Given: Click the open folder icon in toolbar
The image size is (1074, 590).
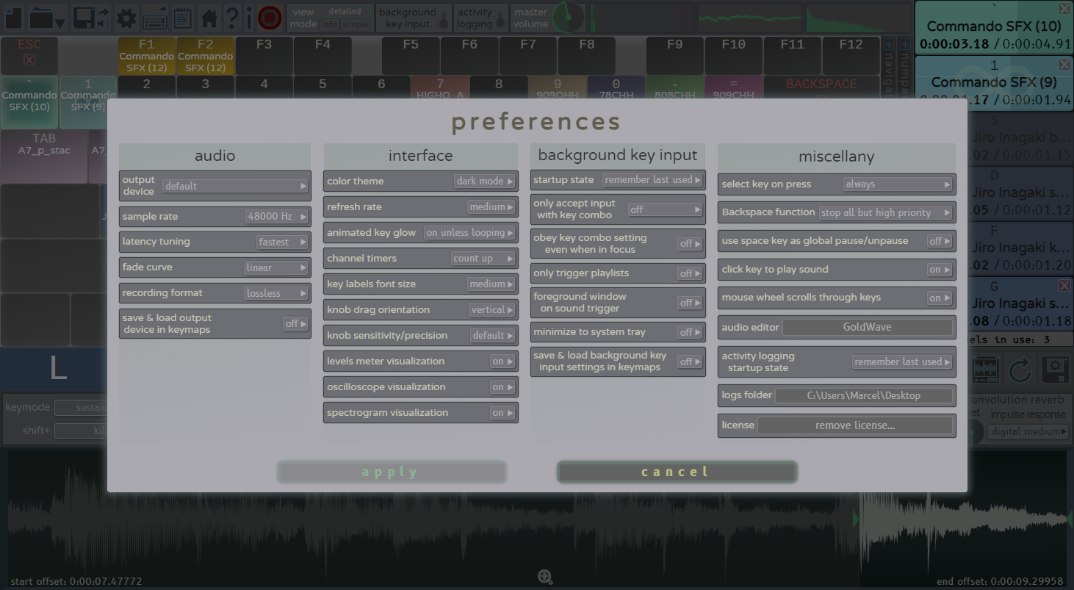Looking at the screenshot, I should tap(47, 17).
